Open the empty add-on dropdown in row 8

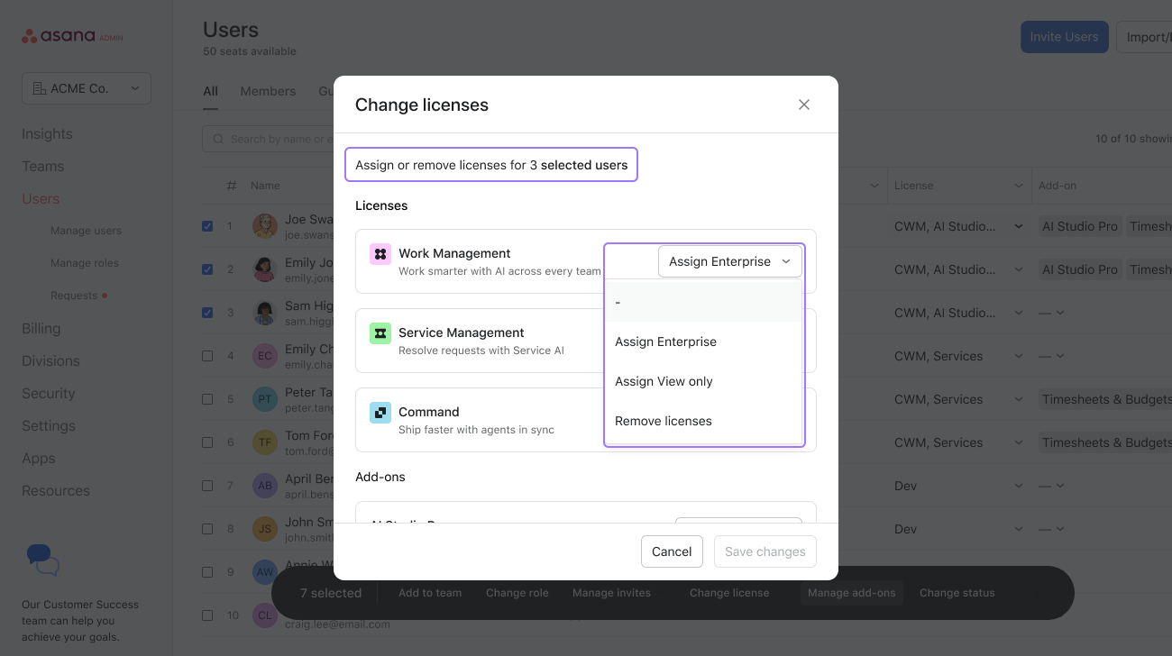click(x=1051, y=529)
